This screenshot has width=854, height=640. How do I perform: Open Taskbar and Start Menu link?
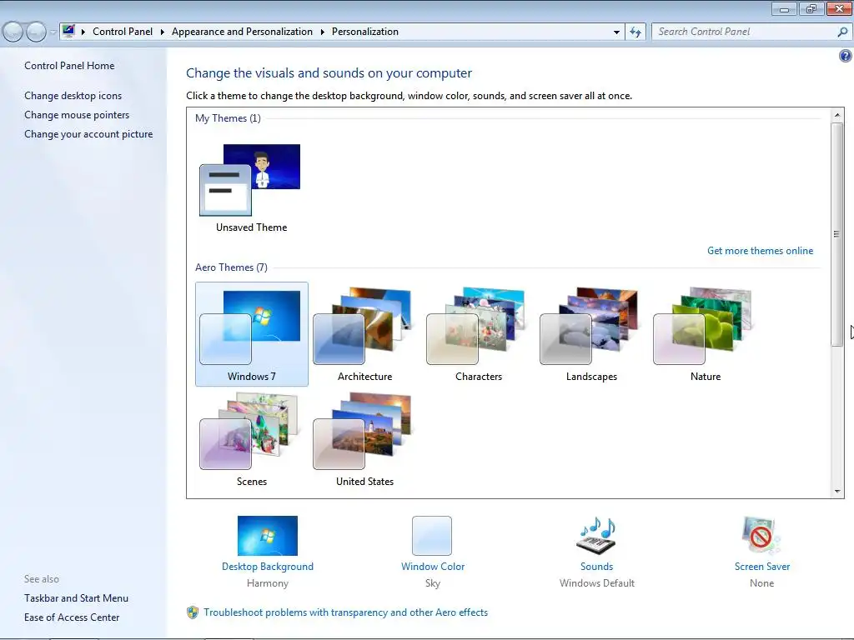click(x=76, y=598)
